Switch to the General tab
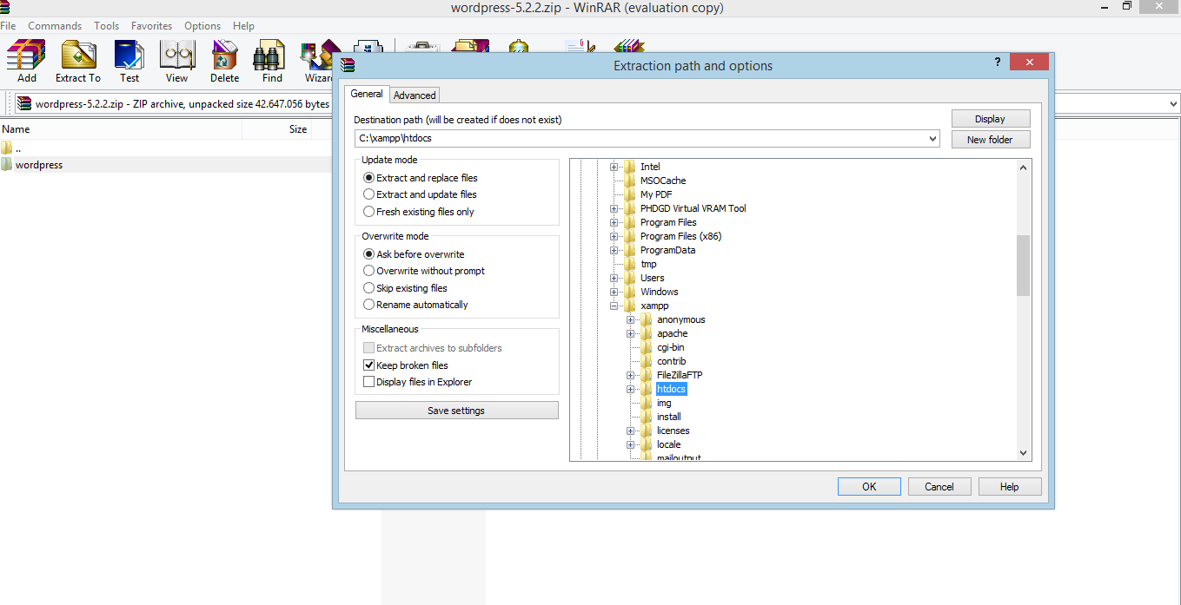The image size is (1181, 605). [x=367, y=94]
